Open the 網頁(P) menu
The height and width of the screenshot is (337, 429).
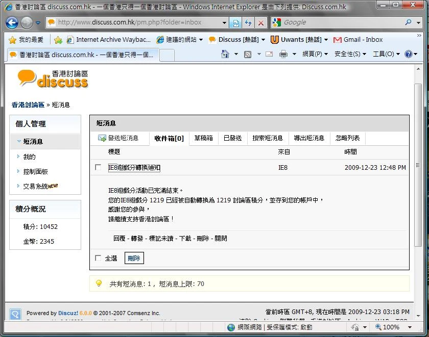pyautogui.click(x=315, y=54)
